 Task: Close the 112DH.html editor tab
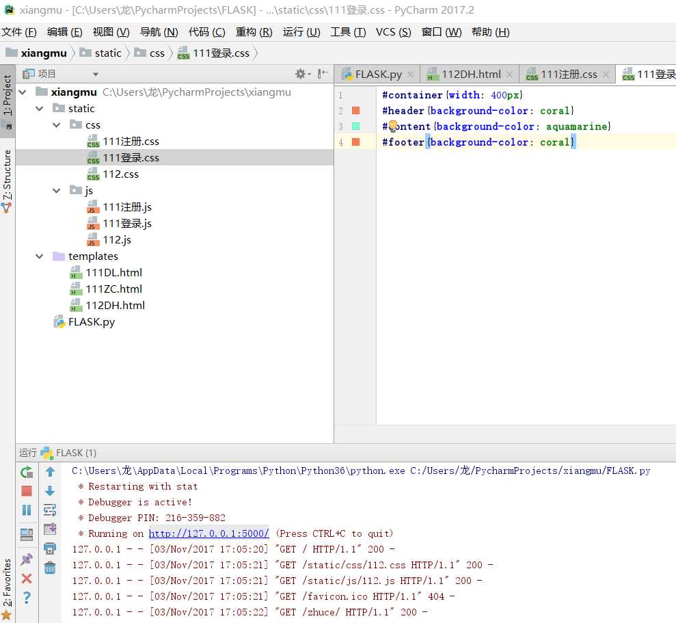point(510,75)
